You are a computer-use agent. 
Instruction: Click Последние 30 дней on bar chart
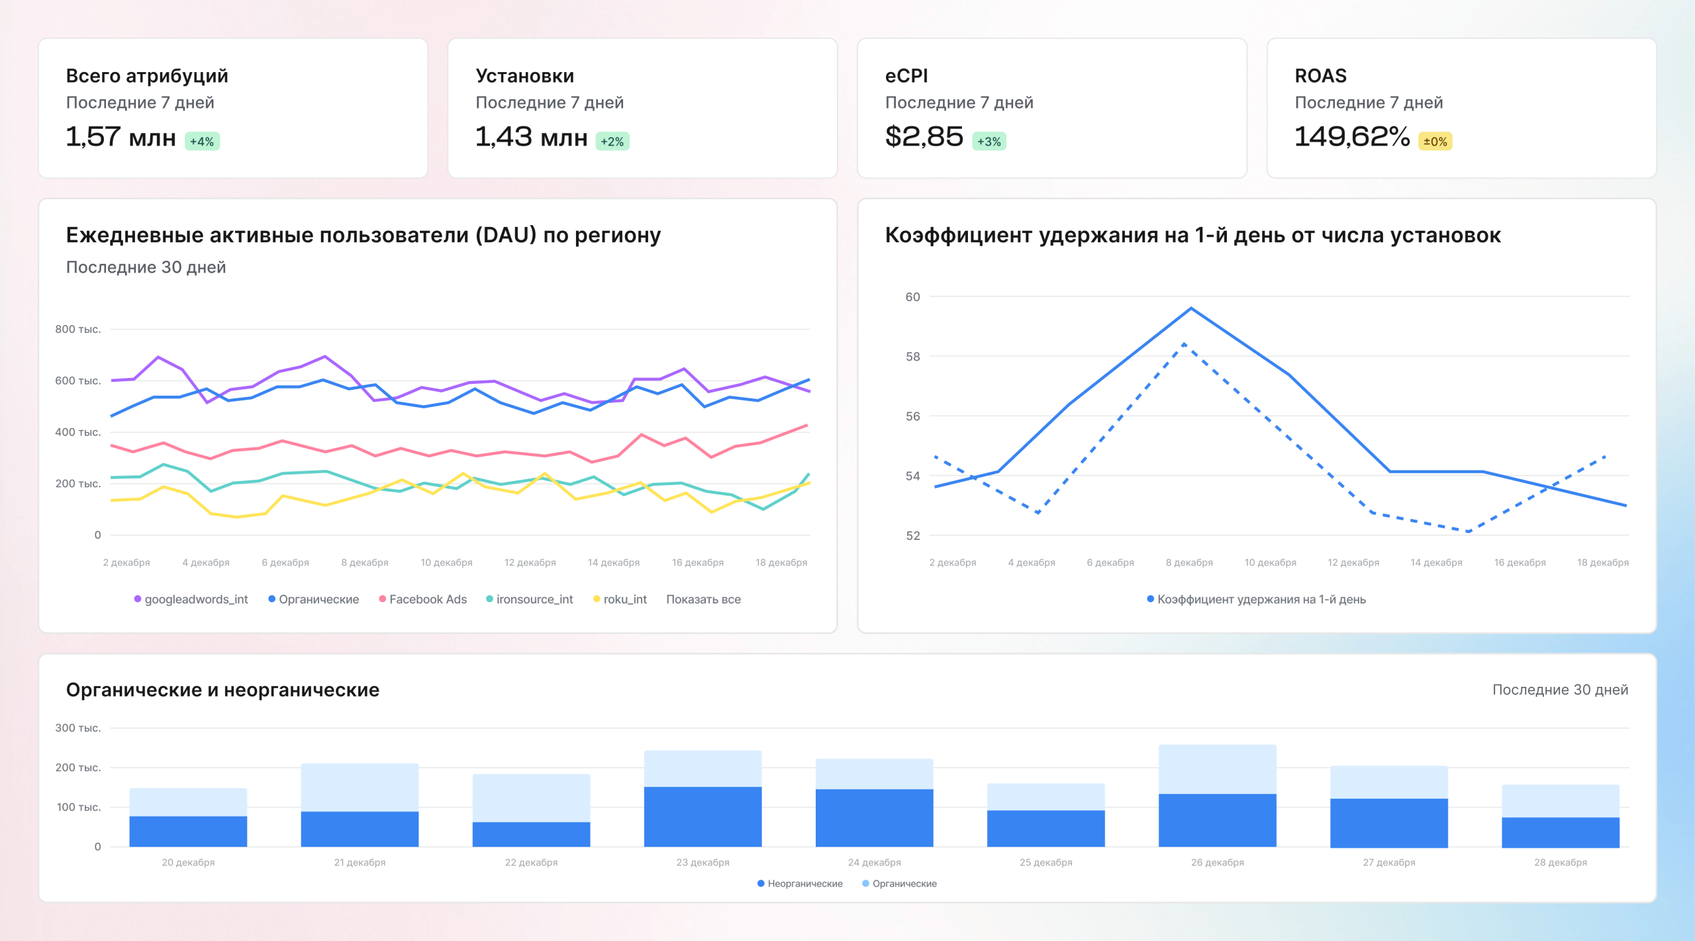click(1559, 690)
